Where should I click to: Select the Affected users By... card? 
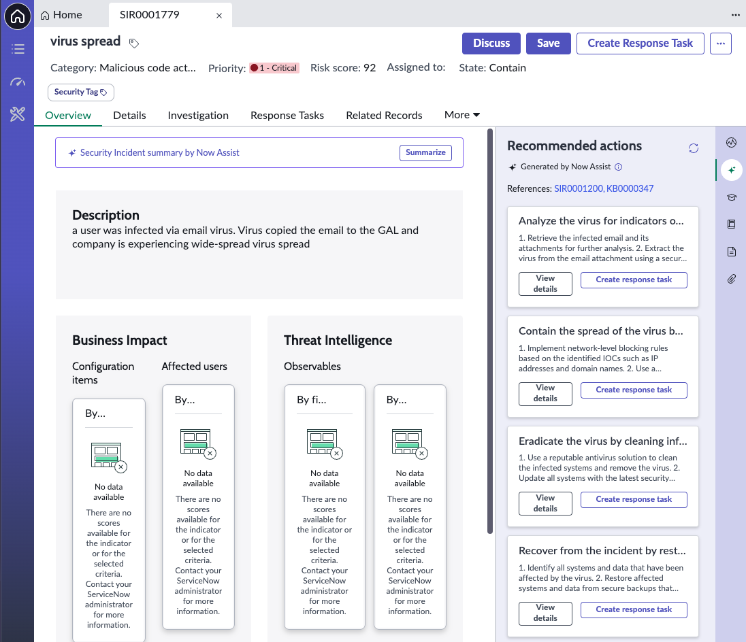pyautogui.click(x=198, y=507)
